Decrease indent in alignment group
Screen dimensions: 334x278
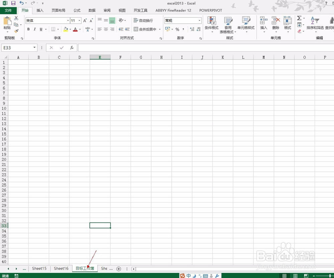(x=121, y=29)
